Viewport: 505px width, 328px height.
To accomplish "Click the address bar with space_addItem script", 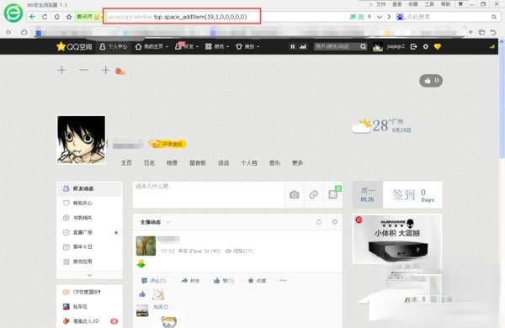I will coord(182,17).
